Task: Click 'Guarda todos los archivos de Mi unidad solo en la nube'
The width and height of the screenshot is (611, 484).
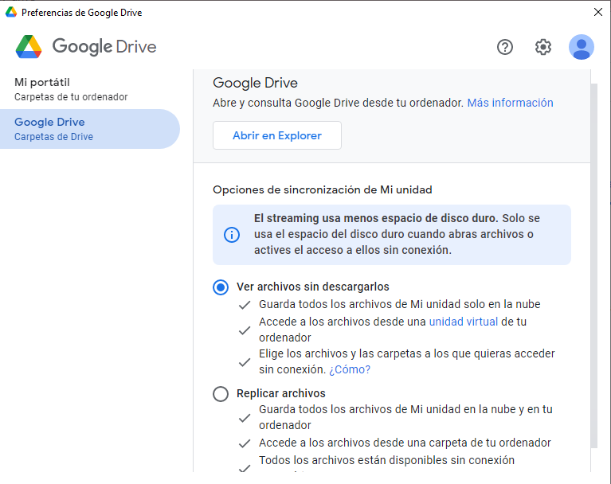Action: point(399,304)
